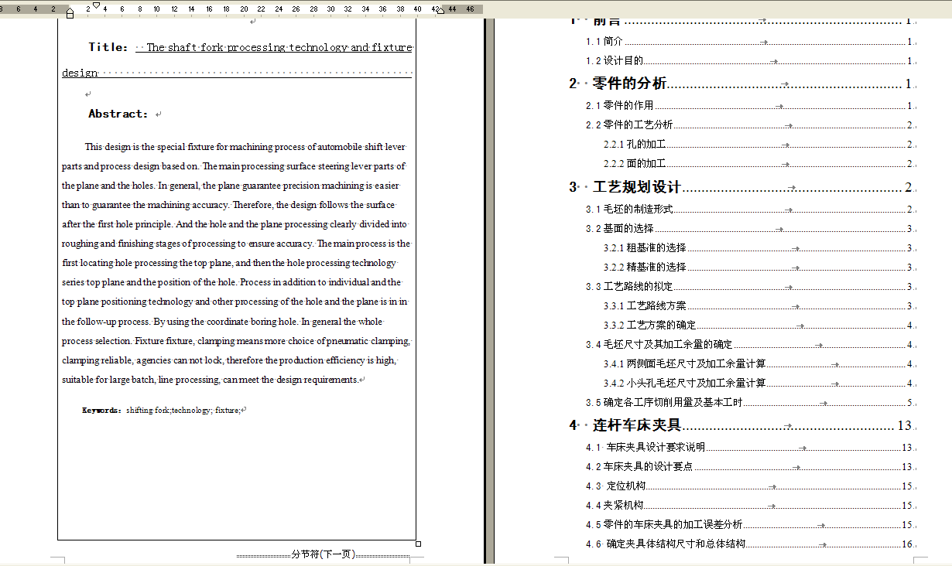Click the line starting 'suitable for large batch'
Screen dimensions: 952x566
pyautogui.click(x=211, y=380)
